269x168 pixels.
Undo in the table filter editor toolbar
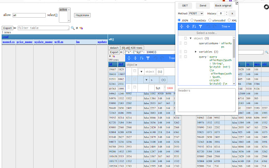click(156, 58)
